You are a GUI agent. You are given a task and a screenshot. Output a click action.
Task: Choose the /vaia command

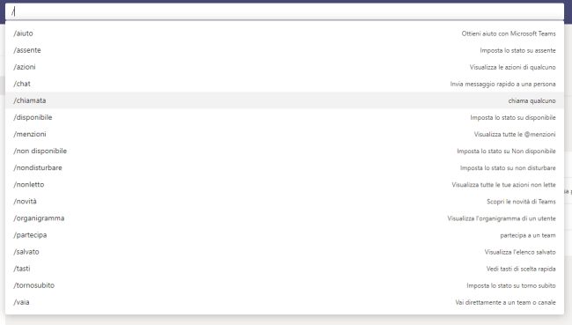click(x=284, y=302)
